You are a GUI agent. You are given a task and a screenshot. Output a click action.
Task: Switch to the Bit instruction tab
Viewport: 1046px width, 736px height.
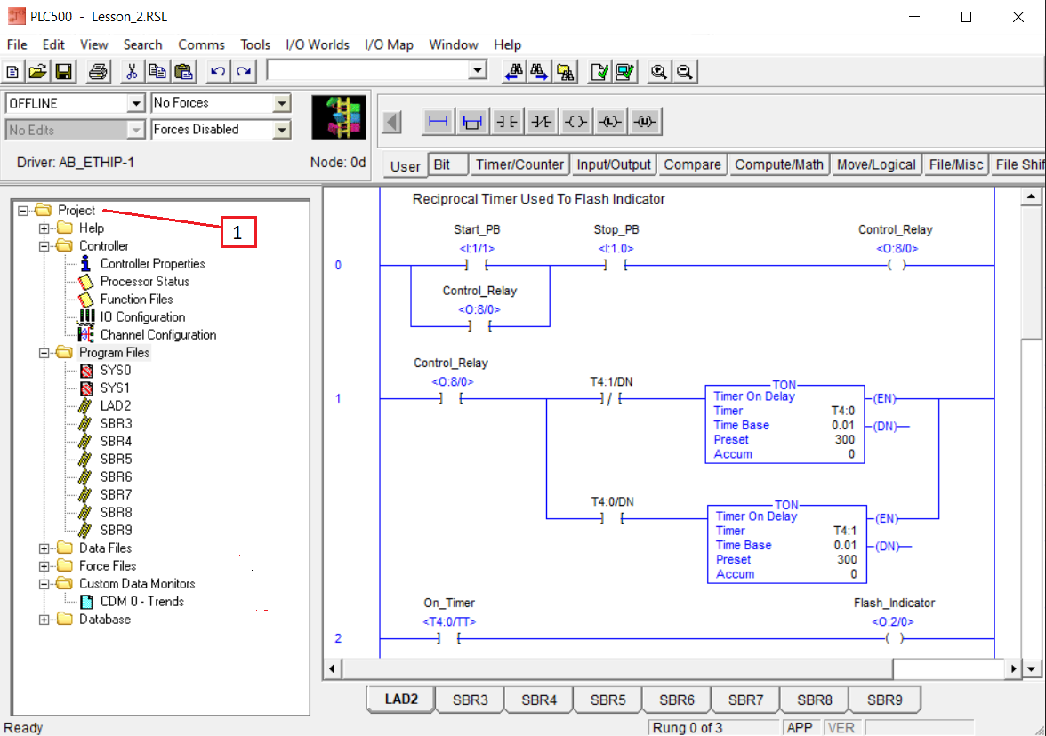(447, 164)
